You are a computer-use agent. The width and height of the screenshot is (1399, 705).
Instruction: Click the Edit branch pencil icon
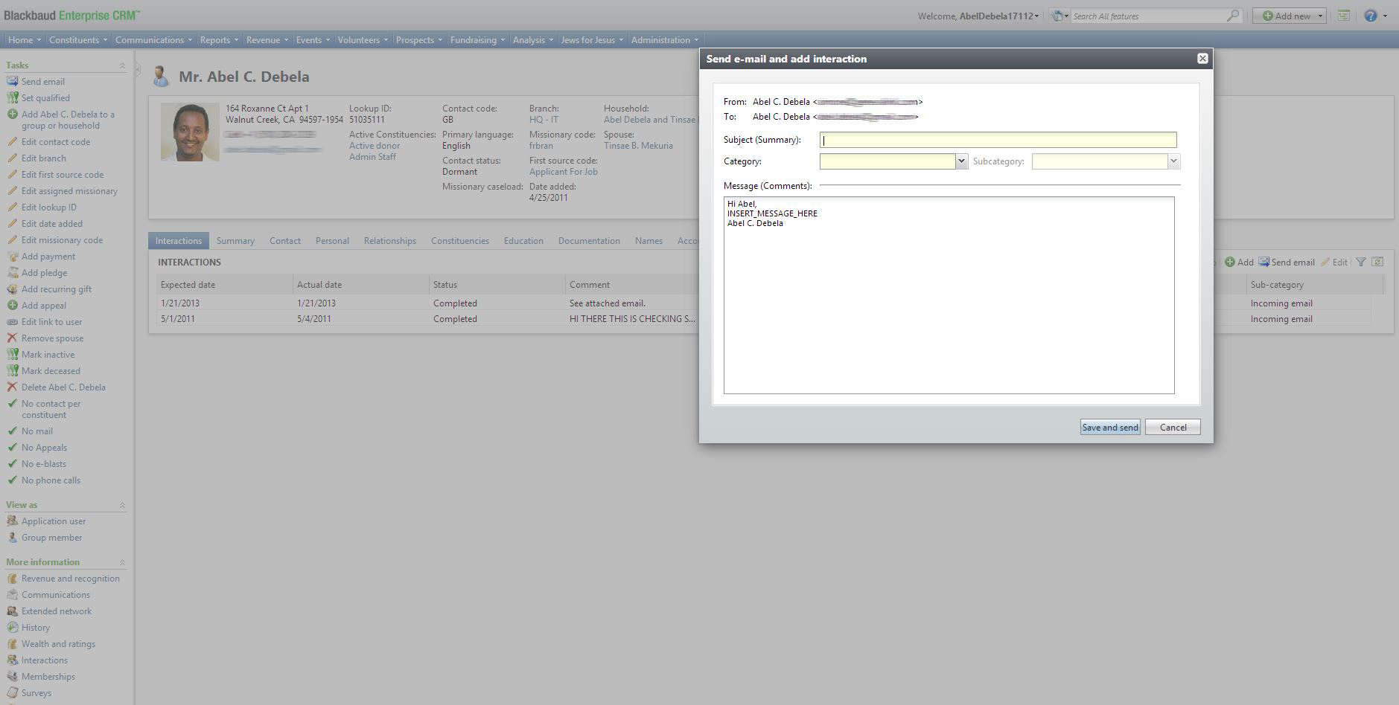[12, 158]
